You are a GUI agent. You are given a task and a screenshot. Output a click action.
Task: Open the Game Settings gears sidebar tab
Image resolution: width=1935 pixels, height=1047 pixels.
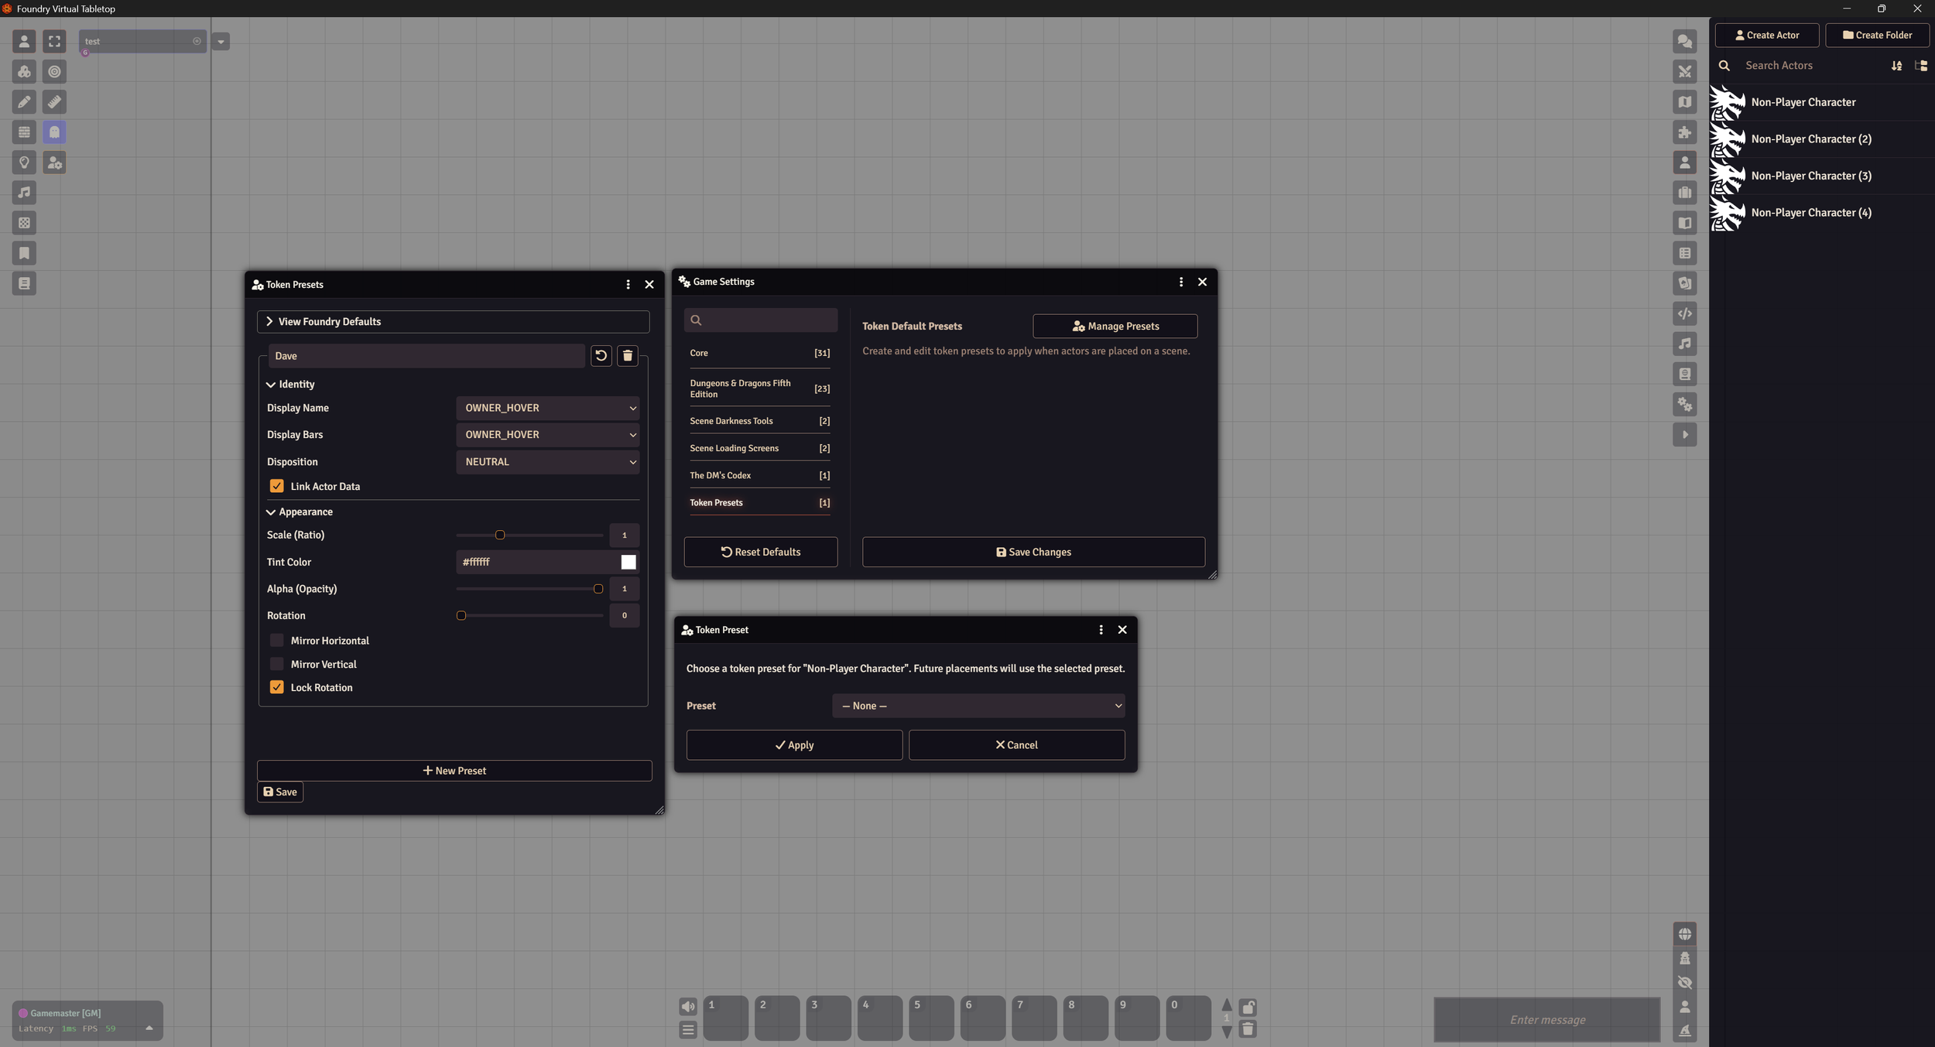pos(1684,404)
